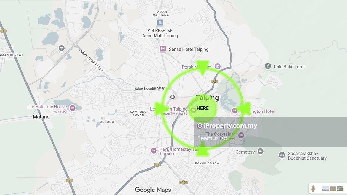Click the school graduation cap marker

pyautogui.click(x=62, y=48)
